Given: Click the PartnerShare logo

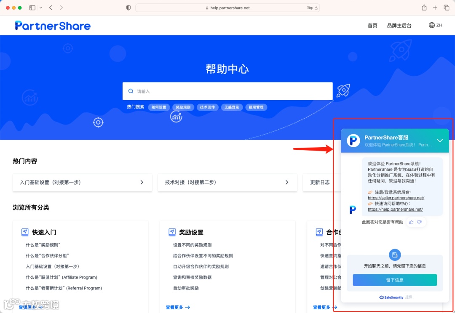Looking at the screenshot, I should point(53,26).
